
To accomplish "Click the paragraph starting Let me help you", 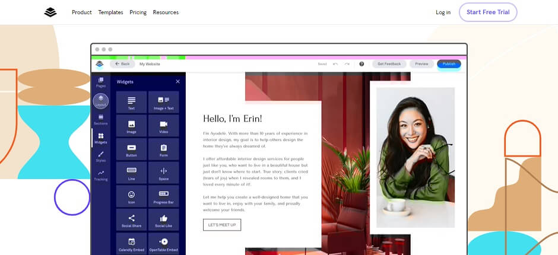I will pos(255,203).
